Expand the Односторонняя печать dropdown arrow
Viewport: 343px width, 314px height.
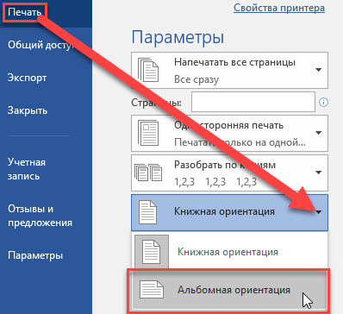[x=318, y=133]
